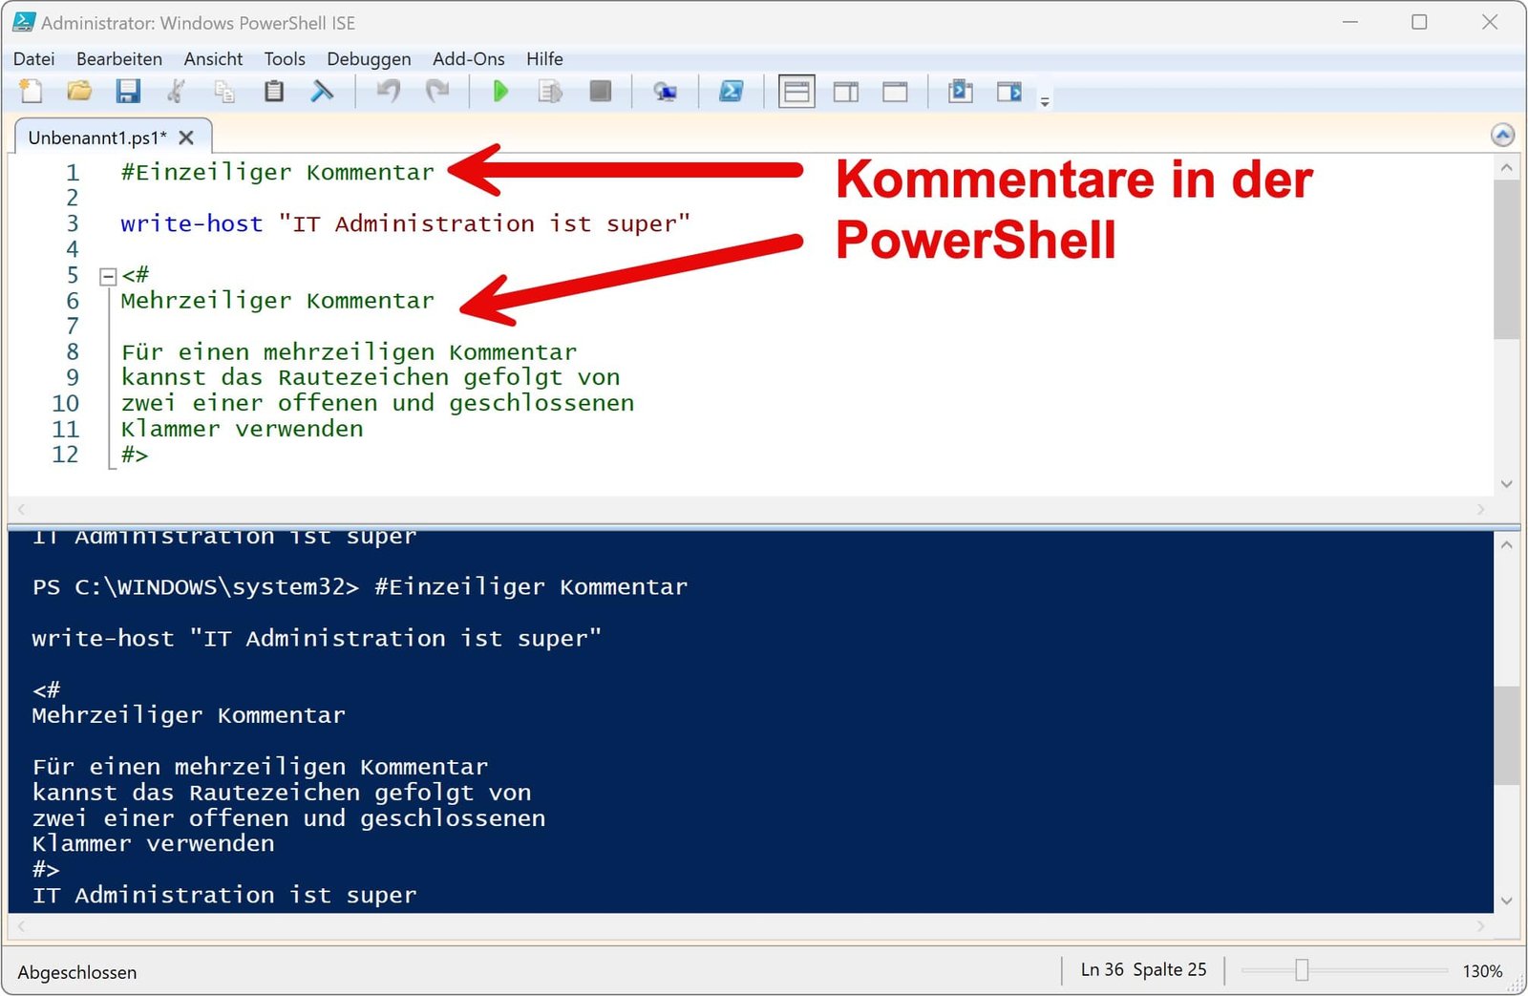Open a file with the Open folder button

tap(80, 92)
